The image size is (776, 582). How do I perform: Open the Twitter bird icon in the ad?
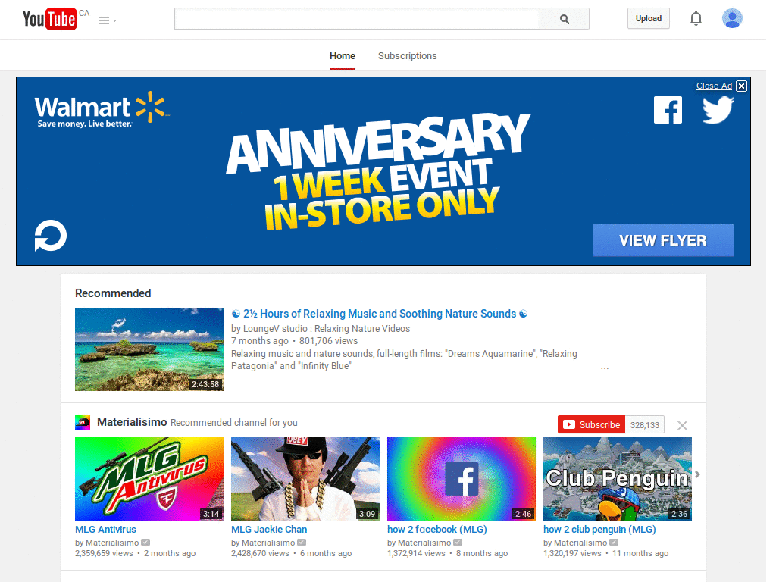tap(718, 109)
